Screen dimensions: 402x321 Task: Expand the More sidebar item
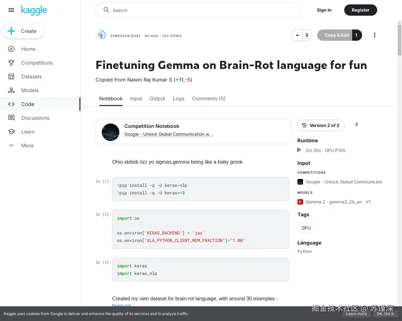pyautogui.click(x=27, y=145)
